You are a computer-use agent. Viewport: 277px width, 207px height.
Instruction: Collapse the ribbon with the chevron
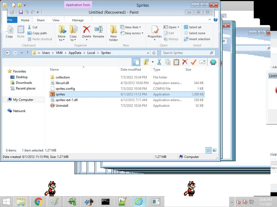point(210,19)
